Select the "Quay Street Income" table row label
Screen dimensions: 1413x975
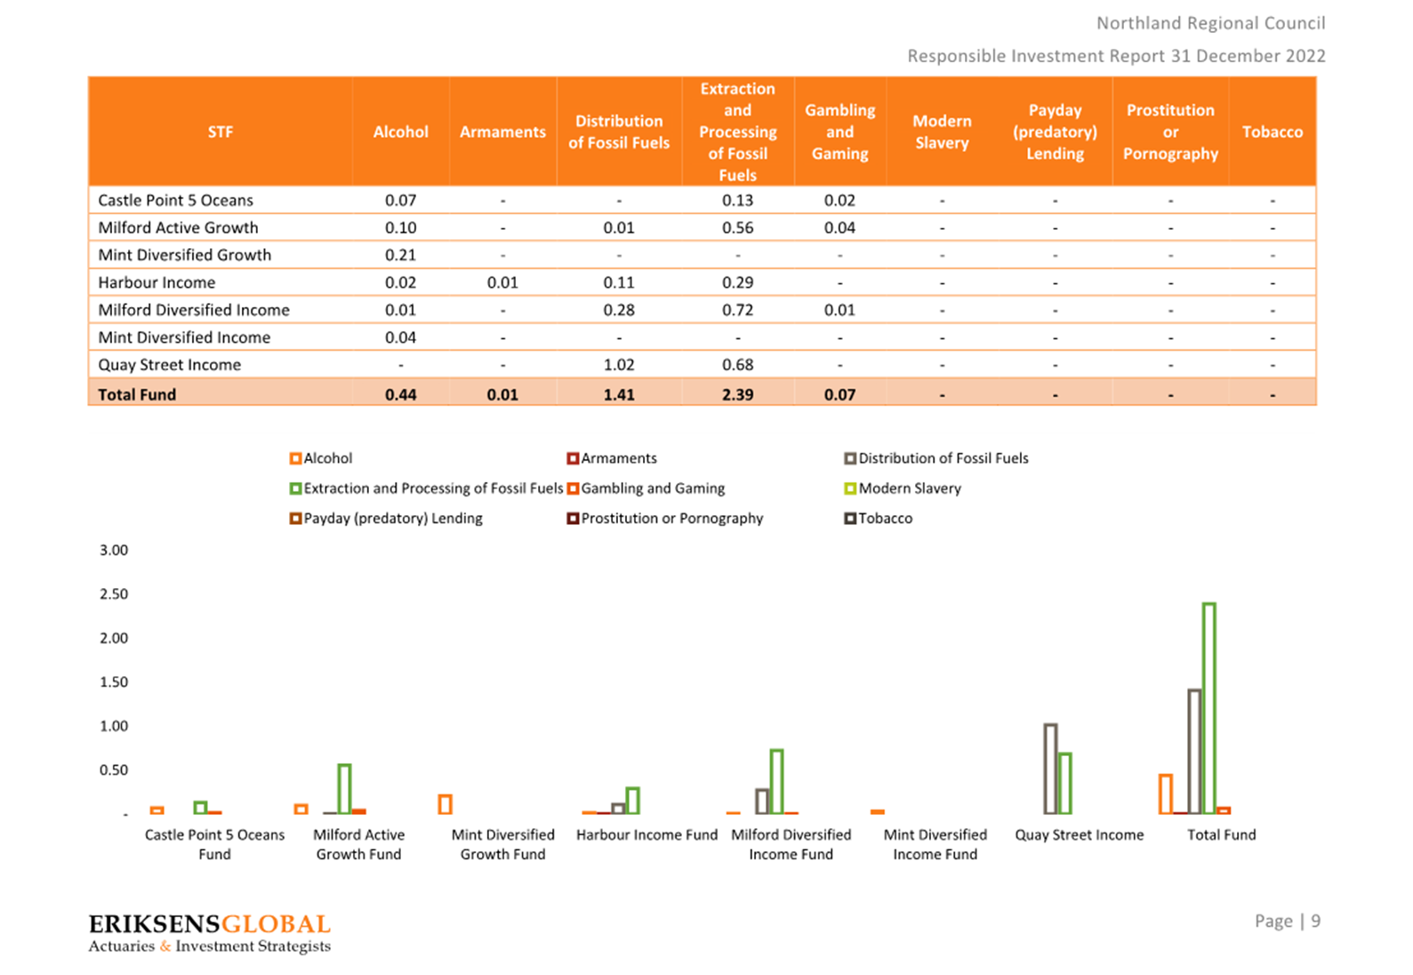(x=169, y=365)
